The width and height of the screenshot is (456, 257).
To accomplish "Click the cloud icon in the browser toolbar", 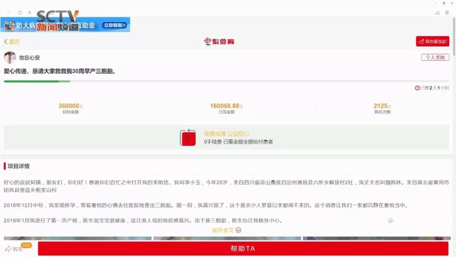I will (x=437, y=13).
